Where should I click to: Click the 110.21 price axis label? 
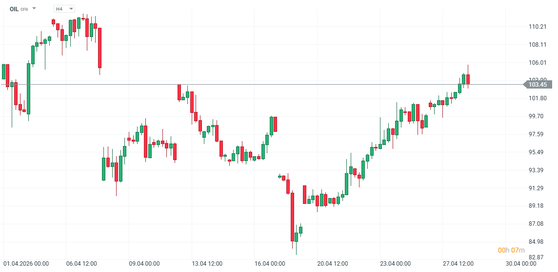point(537,27)
